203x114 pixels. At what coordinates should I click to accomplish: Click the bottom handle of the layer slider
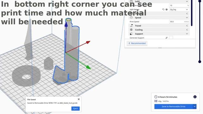(x=200, y=62)
